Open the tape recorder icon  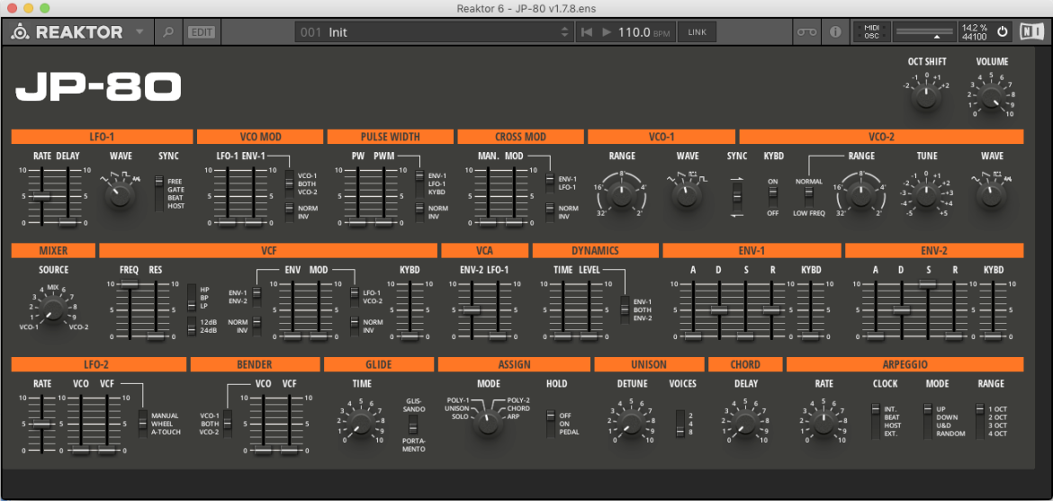point(805,31)
